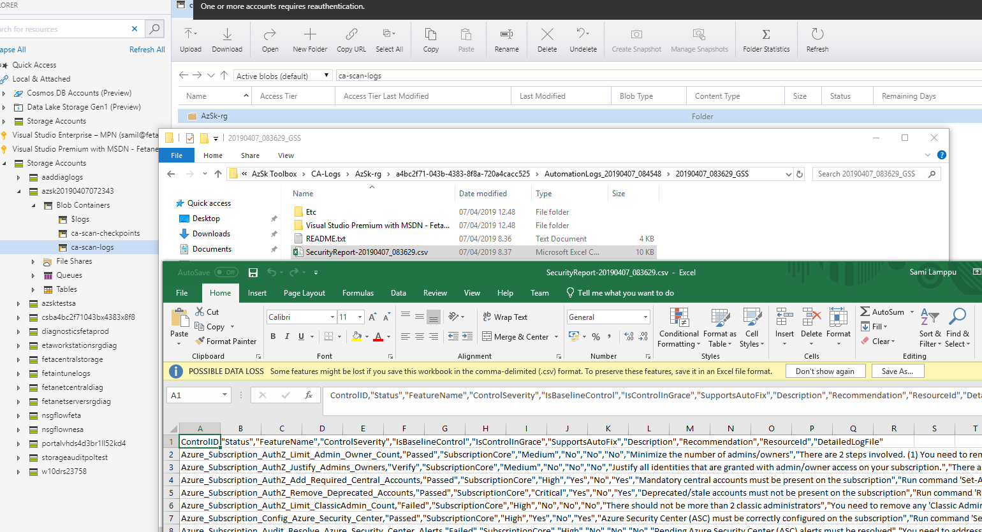Toggle the AutoSave switch
The image size is (982, 532).
pos(226,273)
